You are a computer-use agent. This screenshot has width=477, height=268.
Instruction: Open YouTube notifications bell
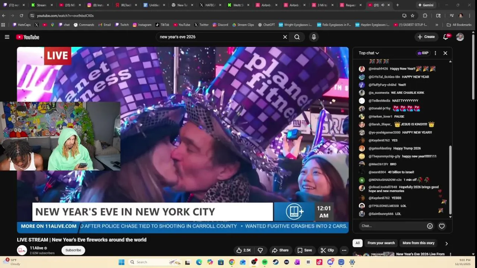(446, 37)
